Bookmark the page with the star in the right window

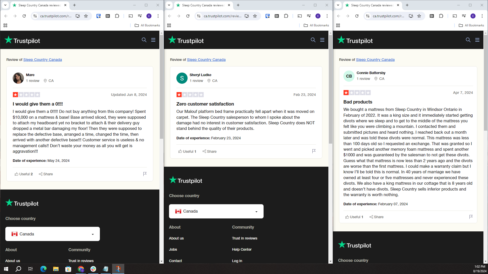click(419, 16)
